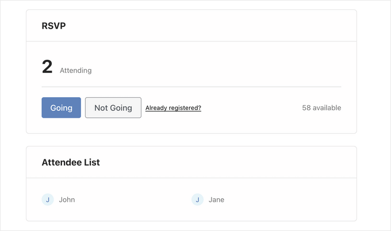Click the empty area right of Jane
This screenshot has height=231, width=391.
287,200
